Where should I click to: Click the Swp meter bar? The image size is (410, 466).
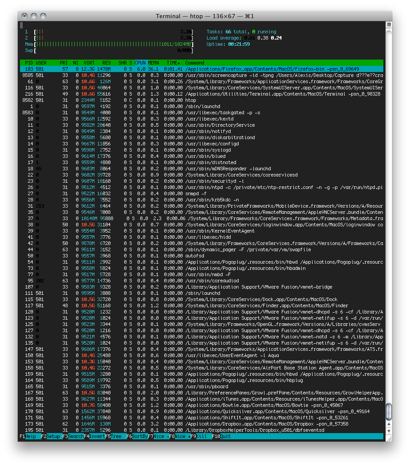click(x=109, y=51)
